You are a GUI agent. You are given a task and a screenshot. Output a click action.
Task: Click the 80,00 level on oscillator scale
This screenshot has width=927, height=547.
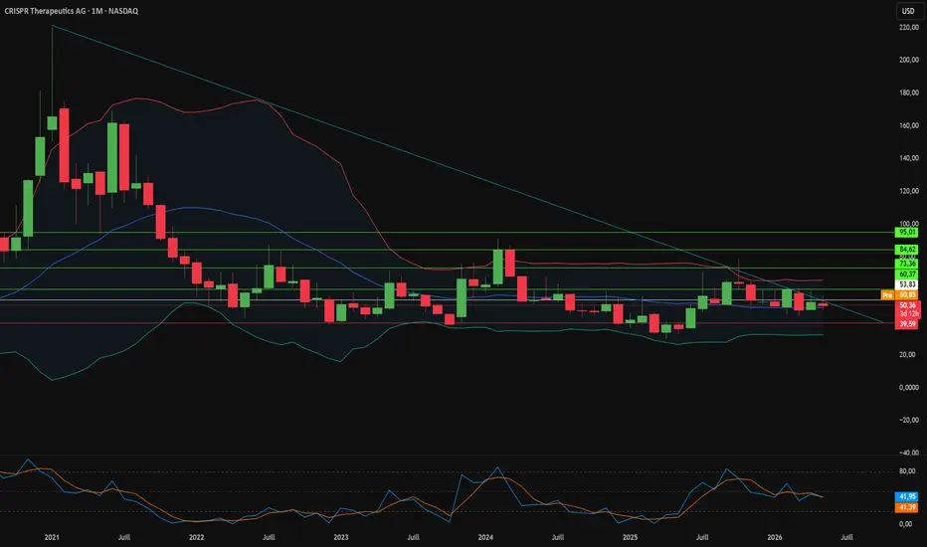coord(907,471)
